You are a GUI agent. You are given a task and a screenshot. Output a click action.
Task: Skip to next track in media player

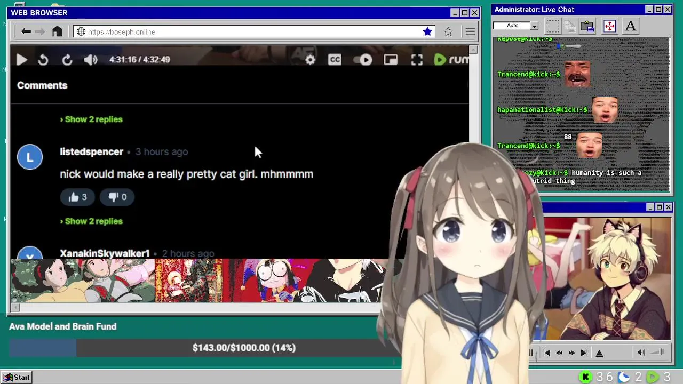[x=584, y=353]
